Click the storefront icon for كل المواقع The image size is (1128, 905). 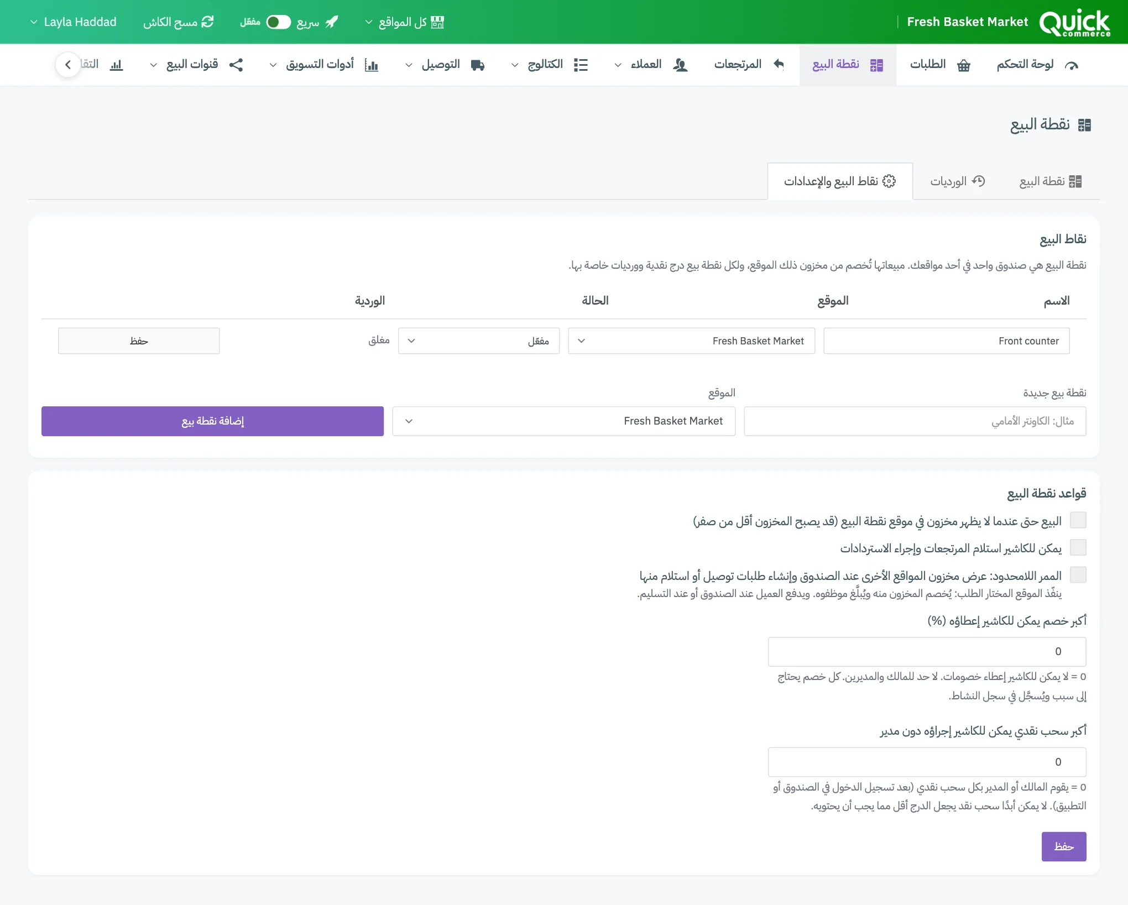click(x=437, y=22)
